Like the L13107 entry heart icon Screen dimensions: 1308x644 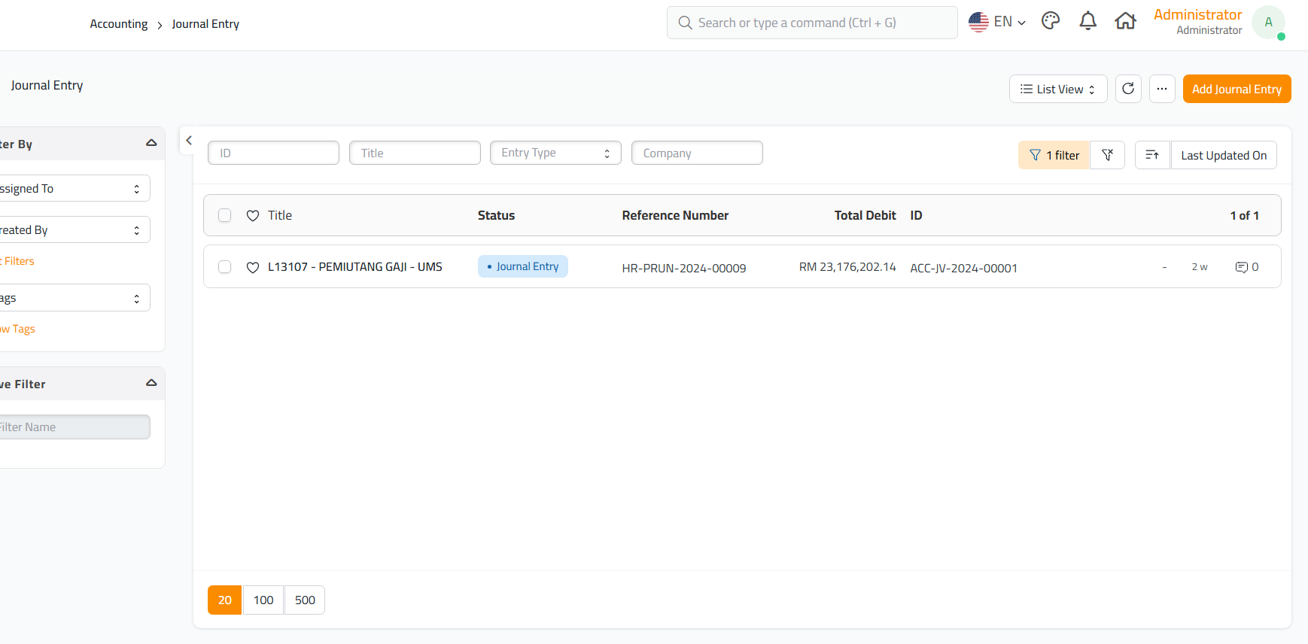tap(253, 267)
